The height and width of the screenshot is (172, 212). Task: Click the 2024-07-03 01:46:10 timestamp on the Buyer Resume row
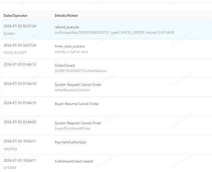pos(20,103)
